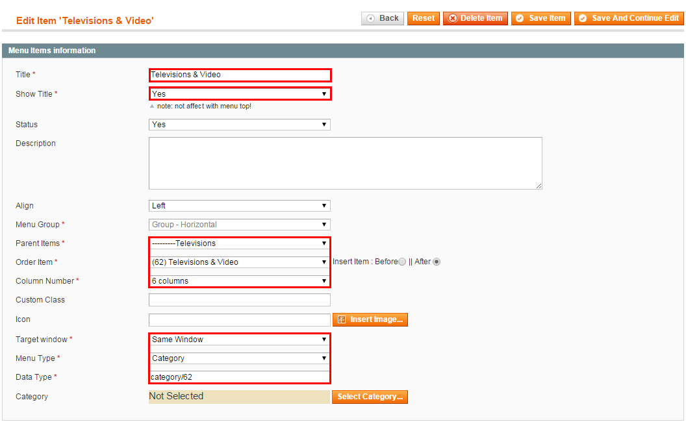
Task: Open the Order Item dropdown
Action: (240, 262)
